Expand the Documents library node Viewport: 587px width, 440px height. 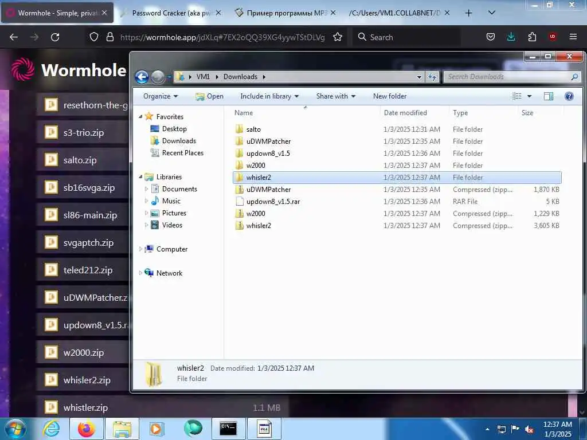click(x=146, y=189)
